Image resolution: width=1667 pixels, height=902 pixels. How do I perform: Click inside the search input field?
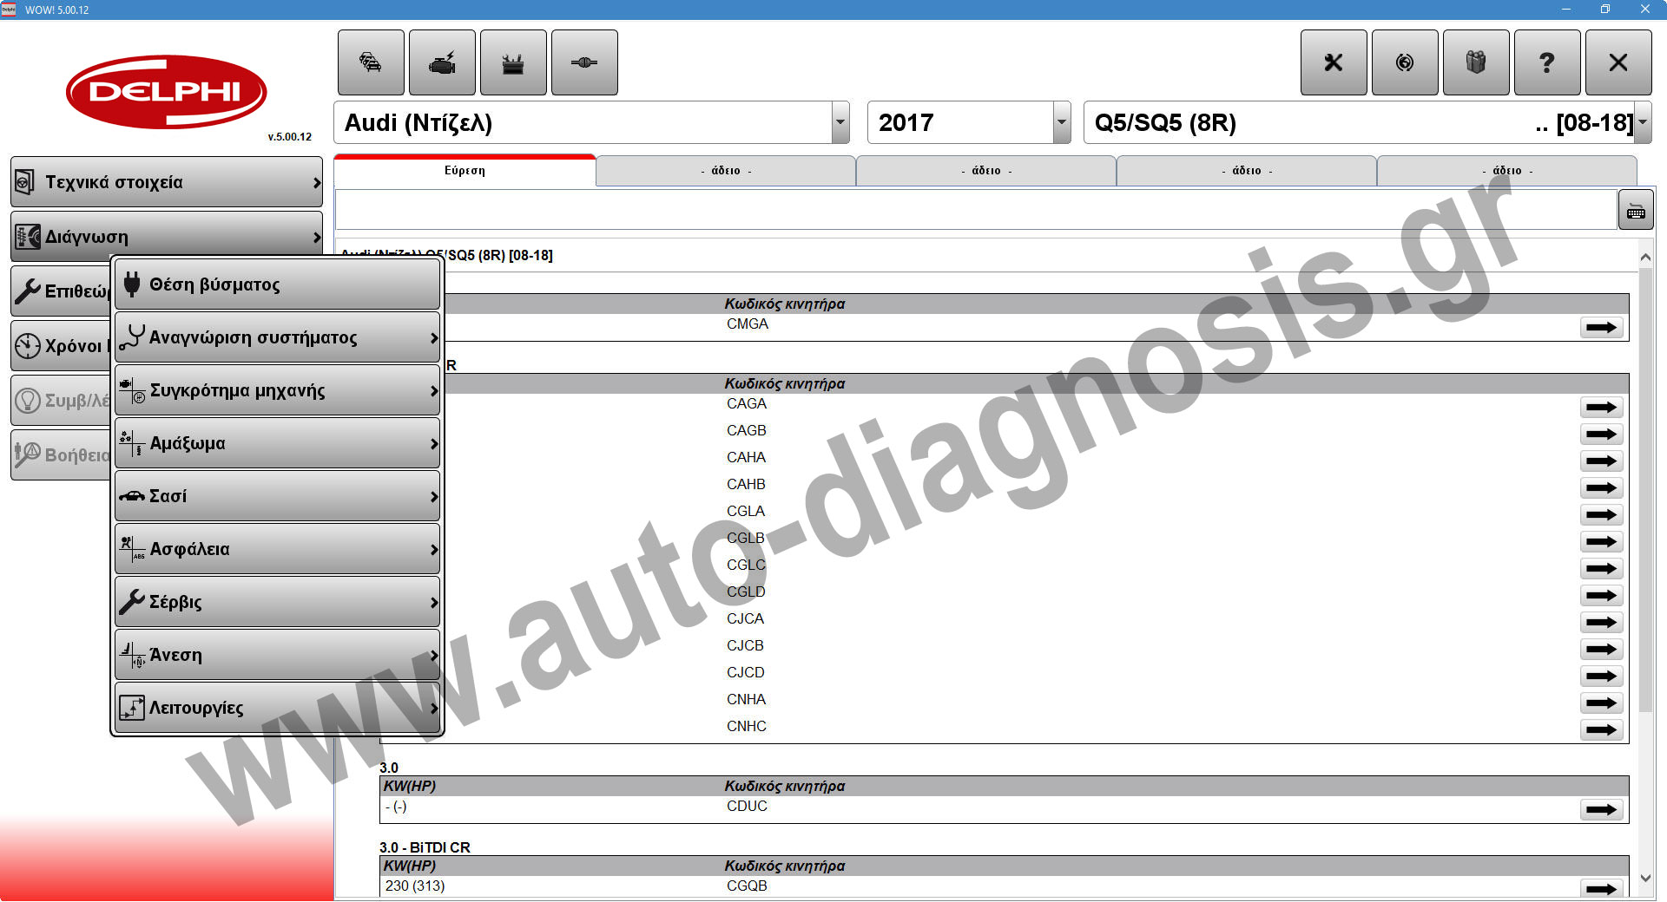coord(972,211)
